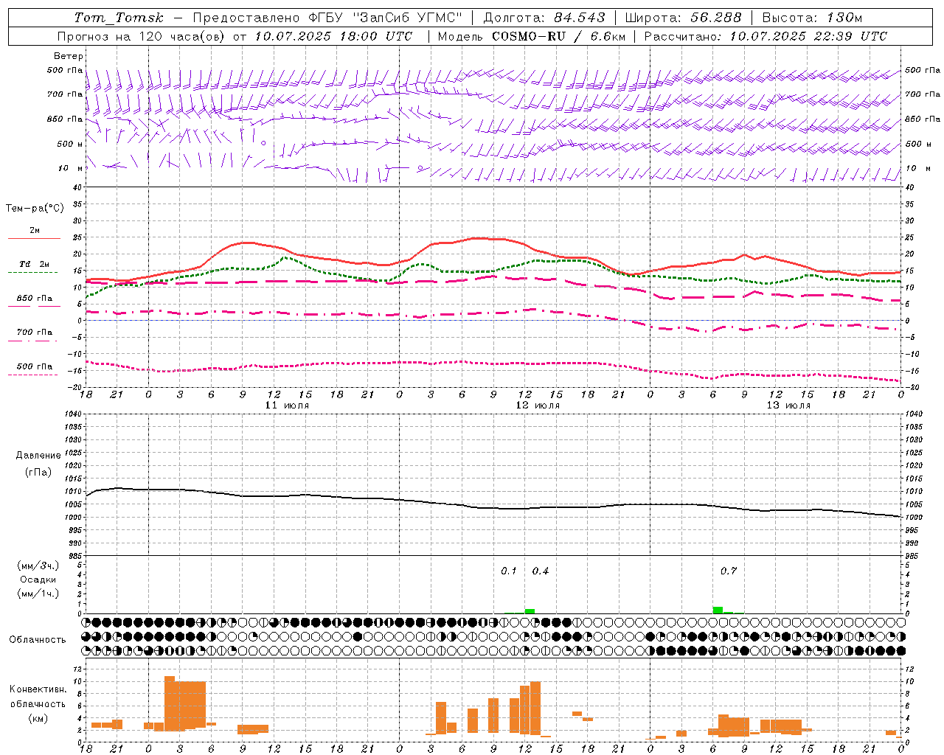Click the Модель COSMO-RU / 6.6км label
Screen dimensions: 944x755
[532, 36]
